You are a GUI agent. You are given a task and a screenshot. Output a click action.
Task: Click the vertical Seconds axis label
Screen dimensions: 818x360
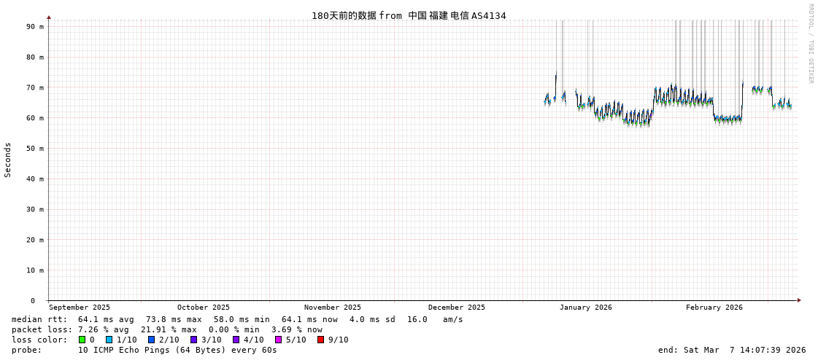coord(8,160)
